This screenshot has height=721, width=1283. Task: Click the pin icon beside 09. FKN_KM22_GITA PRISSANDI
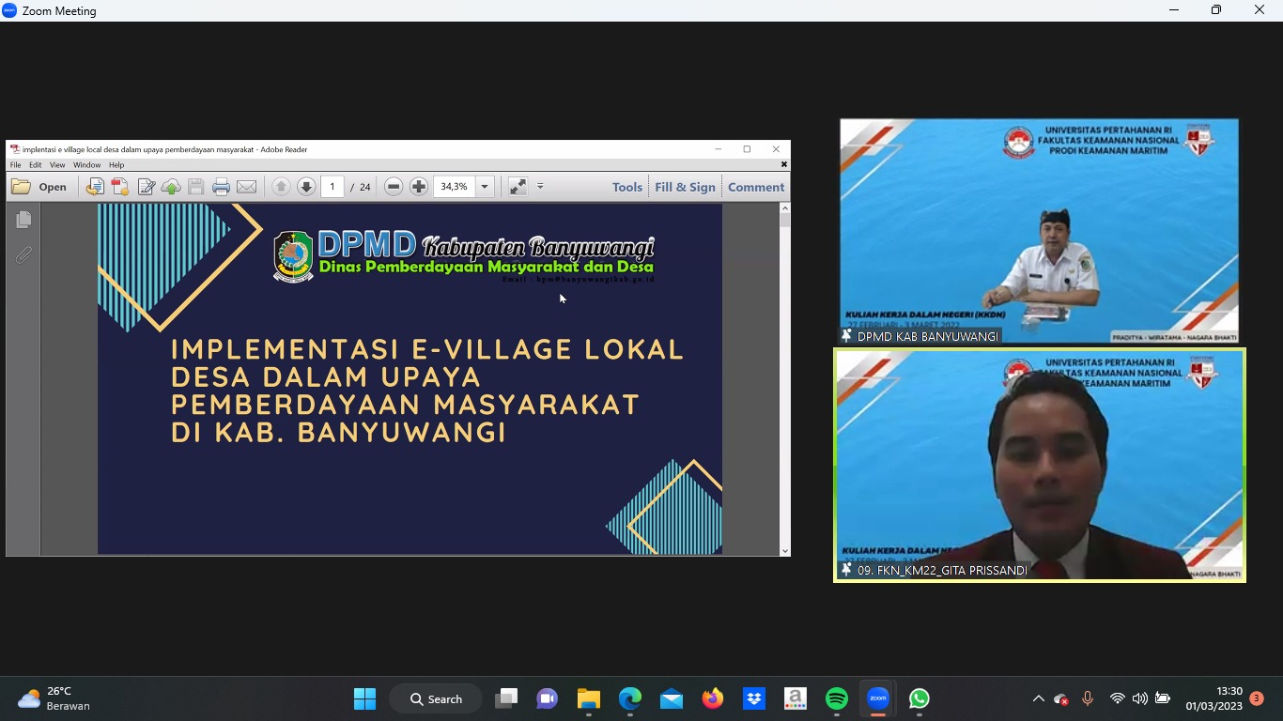click(846, 570)
